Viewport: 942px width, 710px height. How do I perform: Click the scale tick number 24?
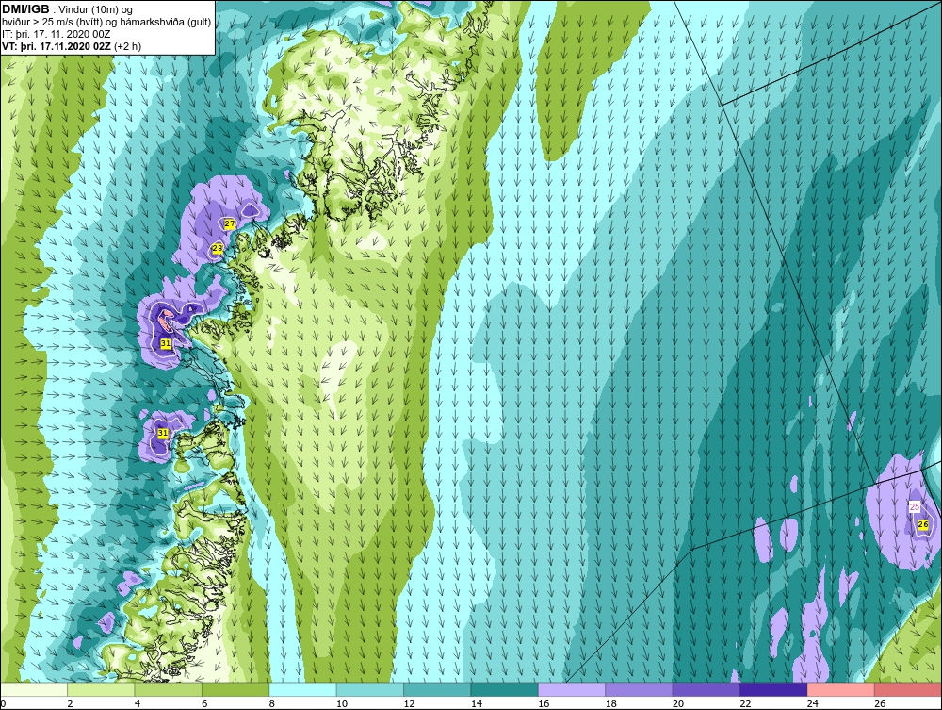point(813,703)
